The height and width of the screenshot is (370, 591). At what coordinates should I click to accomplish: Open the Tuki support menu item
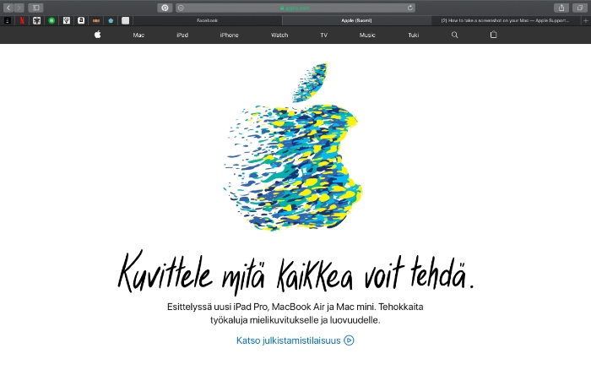[x=414, y=35]
